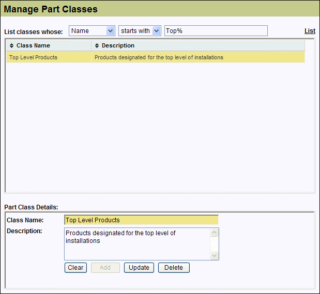Click the description scrollbar up arrow

[x=215, y=233]
